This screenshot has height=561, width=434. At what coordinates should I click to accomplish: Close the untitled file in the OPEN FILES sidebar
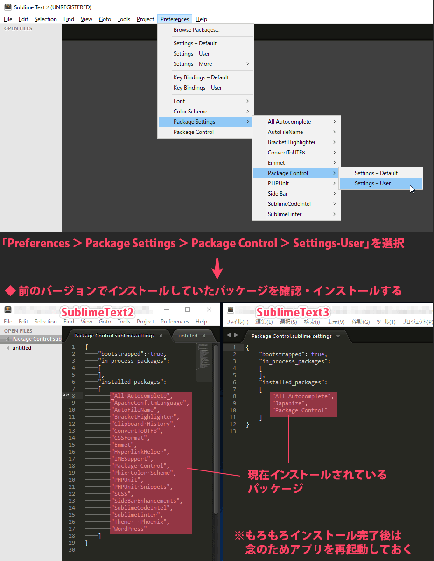pyautogui.click(x=7, y=348)
